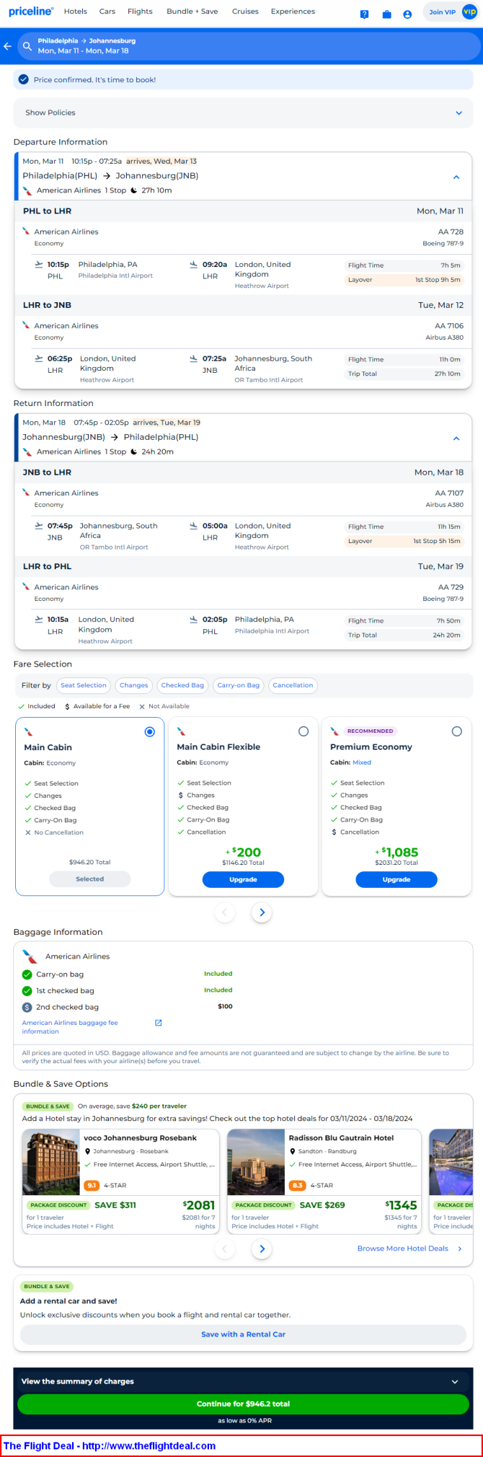Click Join VIP button
The width and height of the screenshot is (483, 1457).
(x=451, y=12)
